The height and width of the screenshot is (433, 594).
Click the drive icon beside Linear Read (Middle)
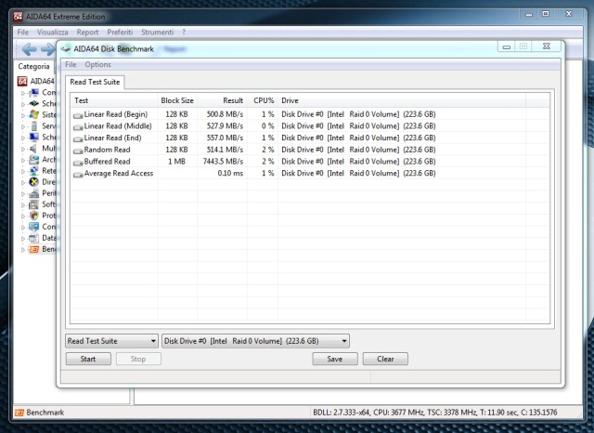(x=78, y=126)
